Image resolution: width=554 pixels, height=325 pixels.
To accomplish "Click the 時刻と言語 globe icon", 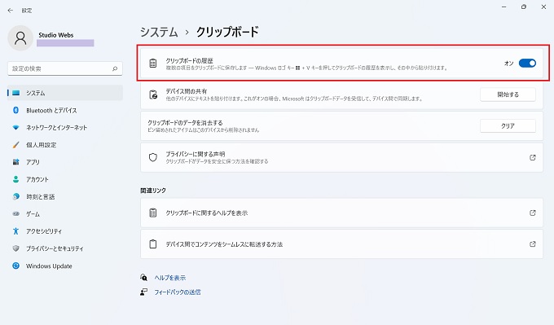I will 16,196.
